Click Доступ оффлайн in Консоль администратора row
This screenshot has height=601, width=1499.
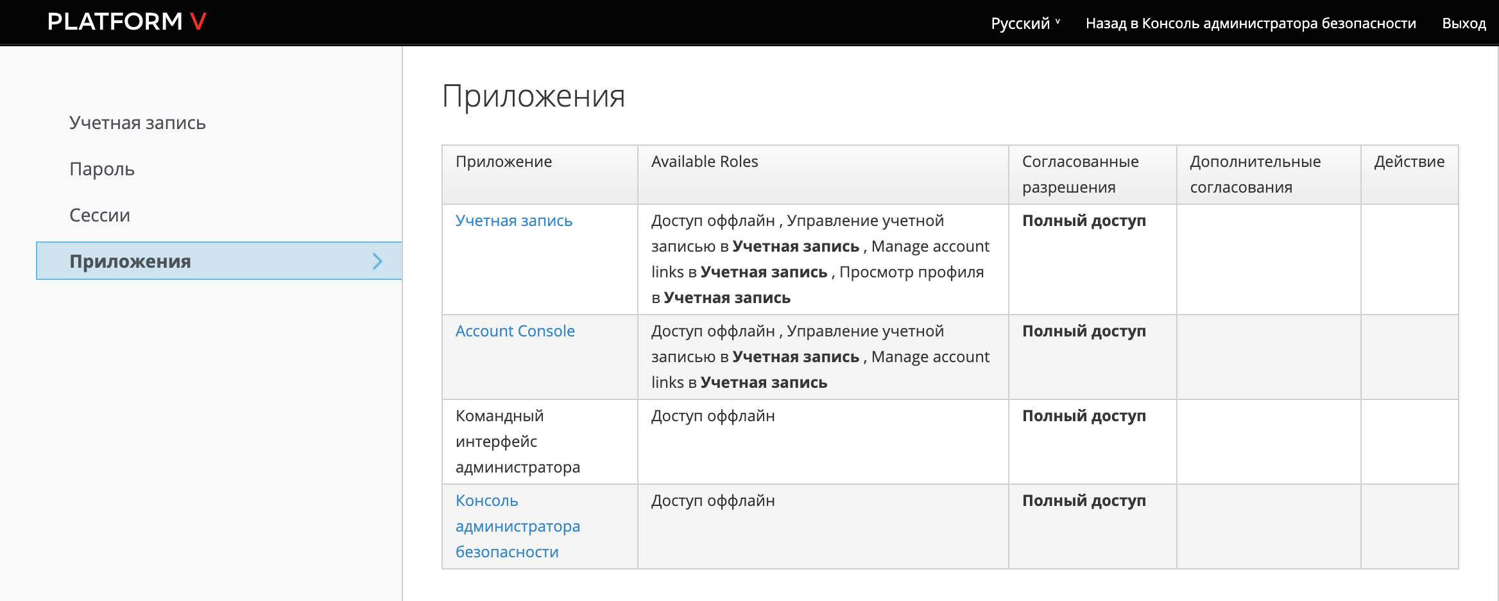(713, 500)
